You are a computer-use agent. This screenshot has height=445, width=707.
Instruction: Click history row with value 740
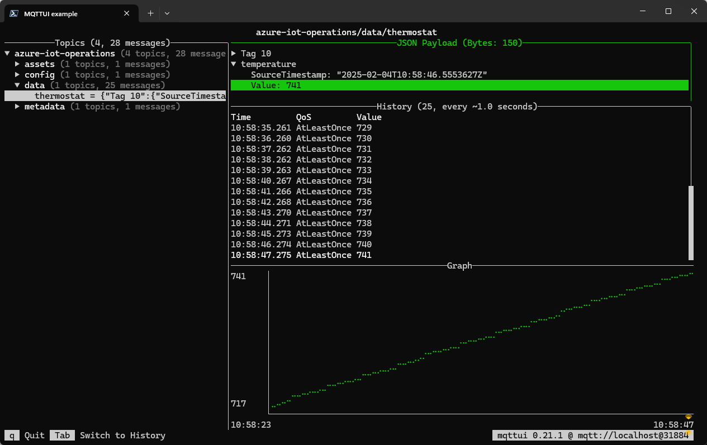[301, 245]
